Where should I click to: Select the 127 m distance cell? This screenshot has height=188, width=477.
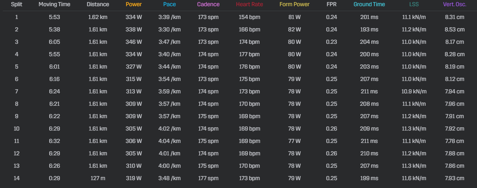[x=98, y=178]
